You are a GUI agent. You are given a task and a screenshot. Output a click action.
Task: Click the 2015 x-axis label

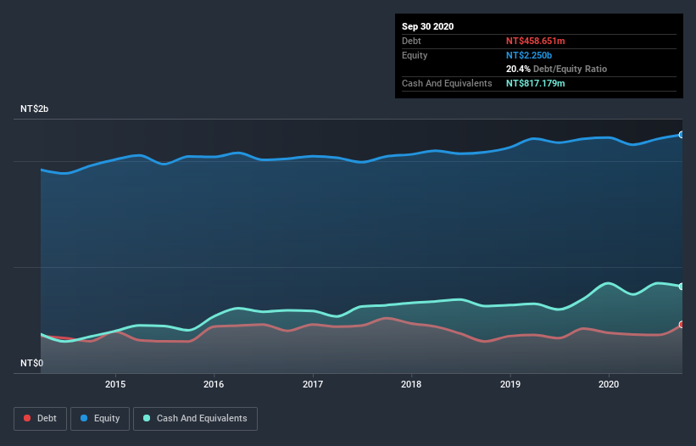click(x=115, y=384)
